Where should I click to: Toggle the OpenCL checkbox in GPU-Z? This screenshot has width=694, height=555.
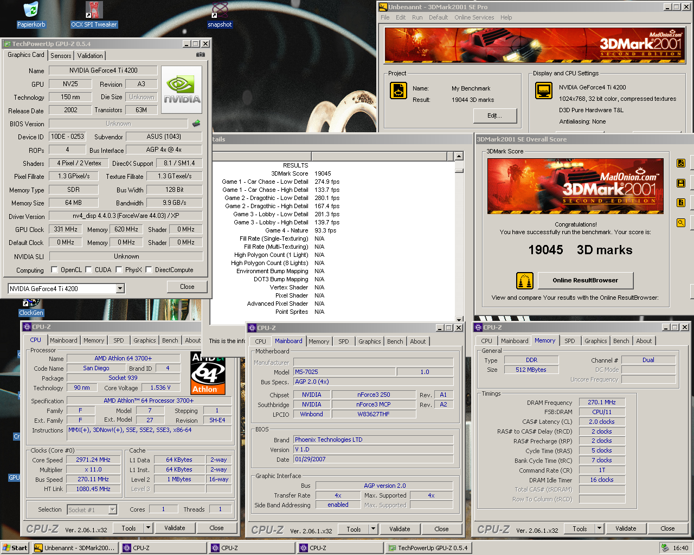(x=54, y=270)
